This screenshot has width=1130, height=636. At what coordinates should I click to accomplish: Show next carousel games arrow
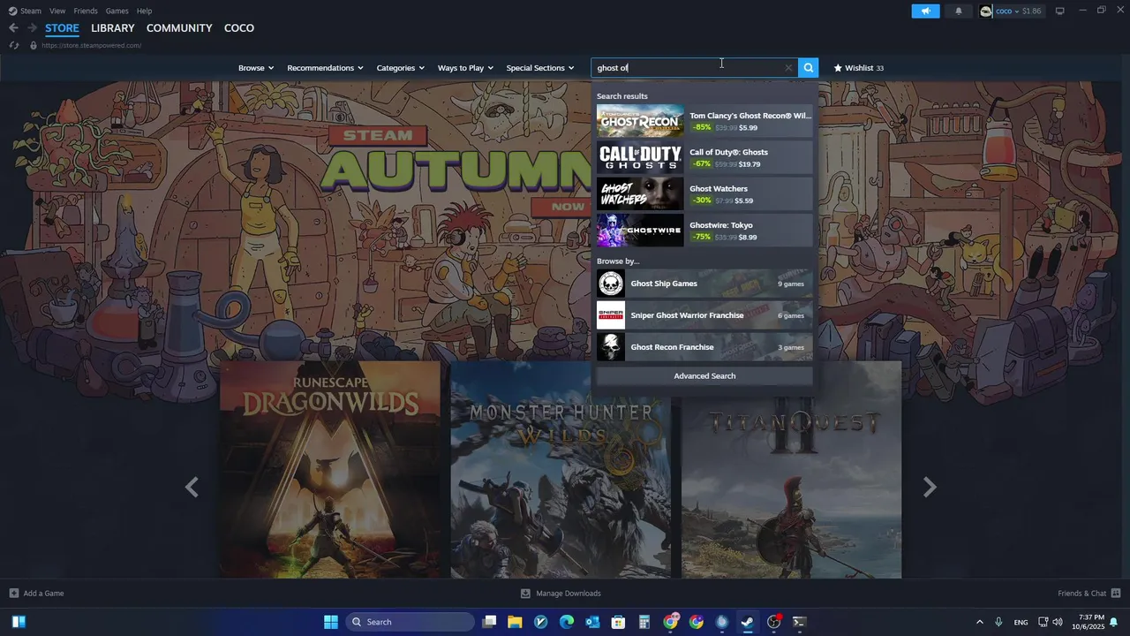930,487
